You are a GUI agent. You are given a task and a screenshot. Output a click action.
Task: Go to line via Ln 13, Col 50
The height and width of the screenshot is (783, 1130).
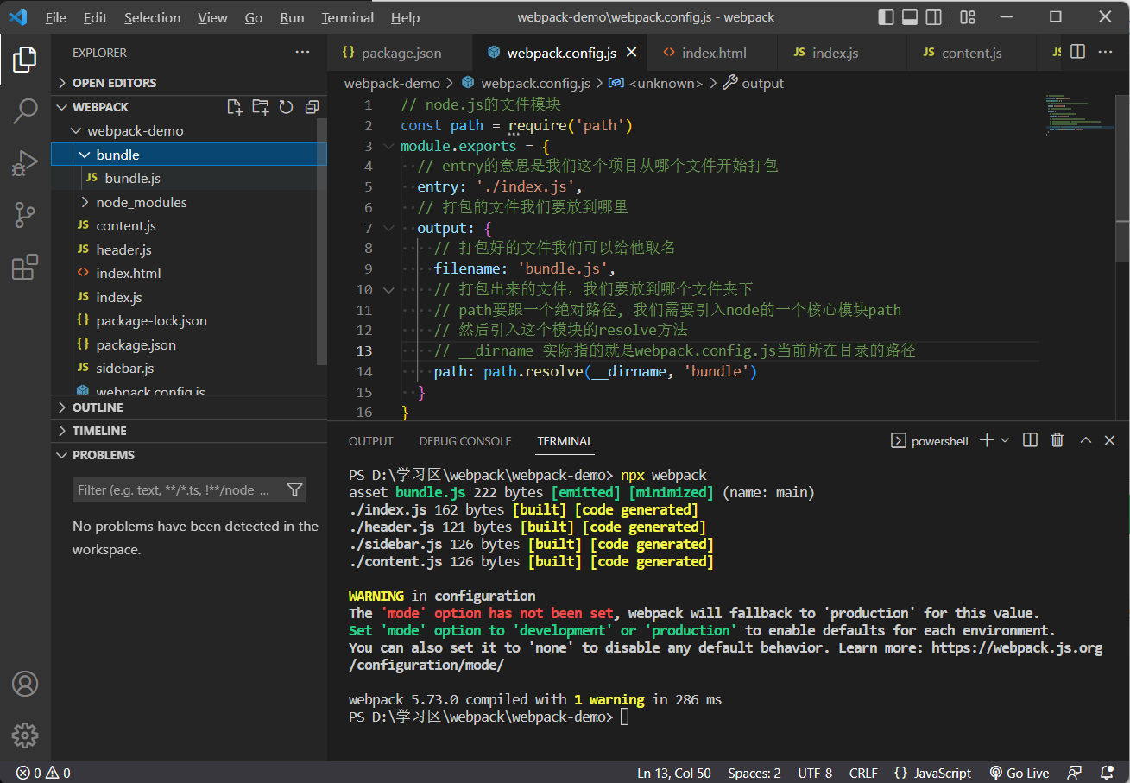[674, 773]
